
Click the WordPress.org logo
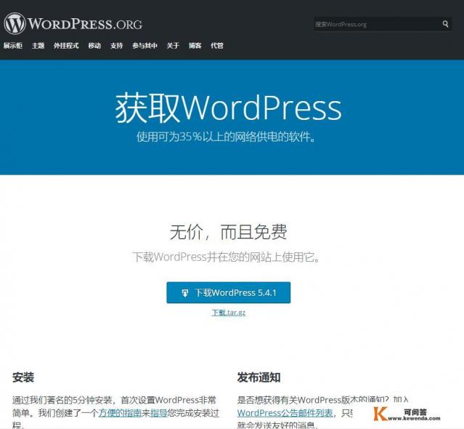(x=73, y=23)
